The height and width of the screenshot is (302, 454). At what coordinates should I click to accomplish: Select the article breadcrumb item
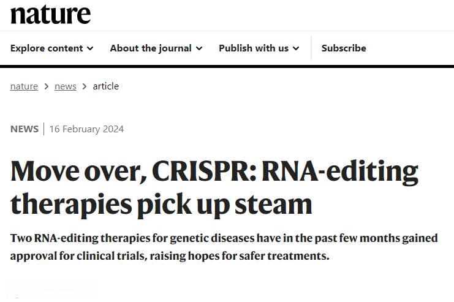point(105,86)
